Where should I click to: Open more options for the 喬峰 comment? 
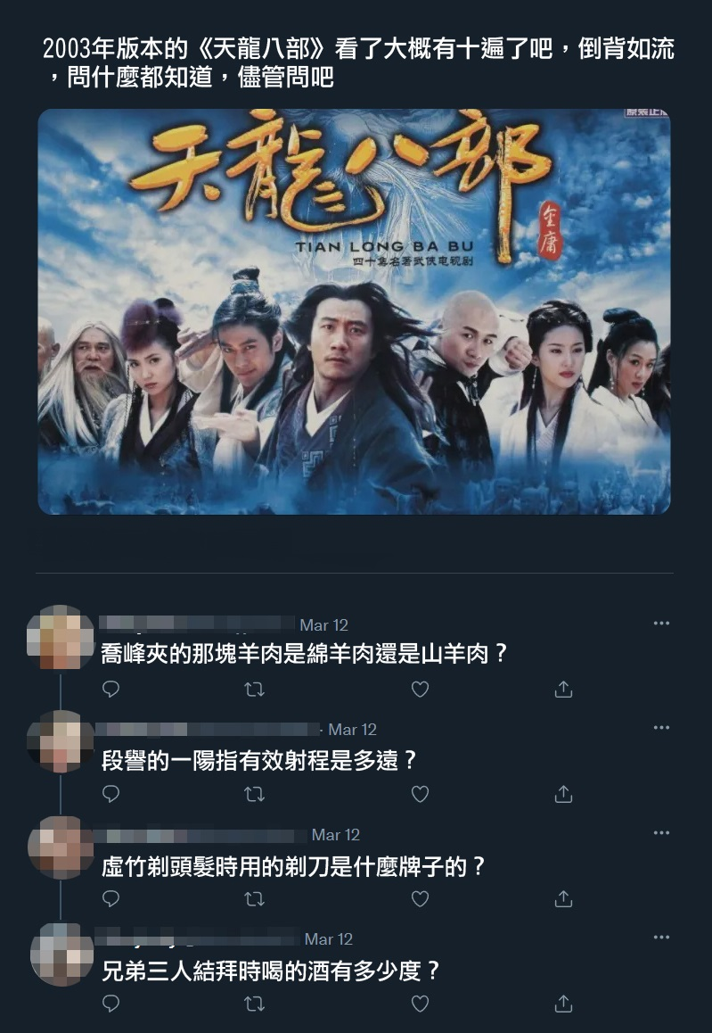[661, 624]
